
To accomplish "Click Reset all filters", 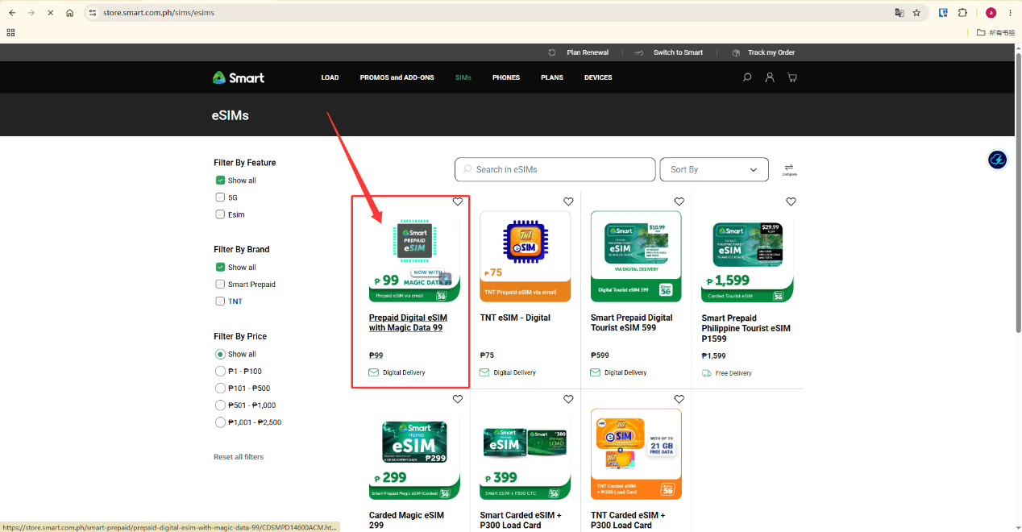I will pos(239,457).
